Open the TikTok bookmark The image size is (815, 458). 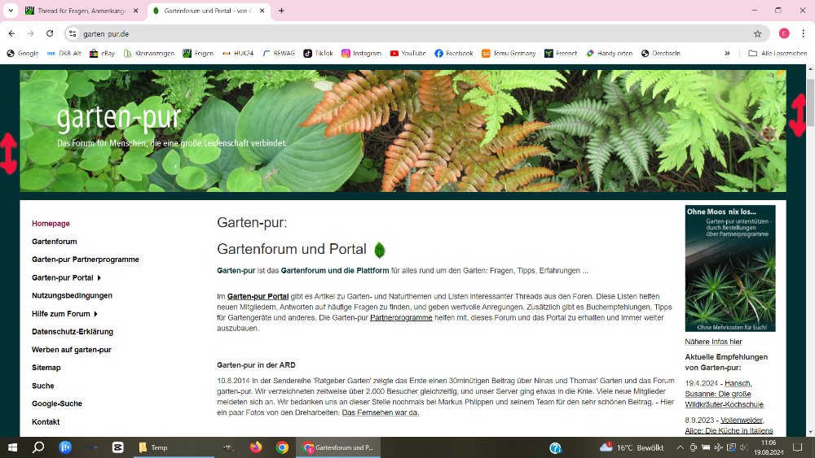pos(318,53)
